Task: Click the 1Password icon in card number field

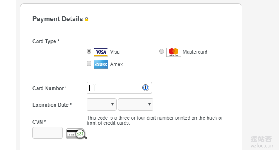Action: coord(146,88)
